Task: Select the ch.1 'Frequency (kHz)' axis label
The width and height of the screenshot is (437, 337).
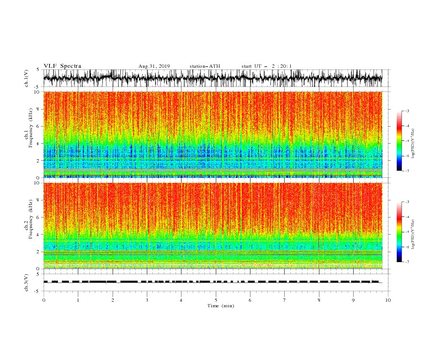Action: click(x=31, y=128)
